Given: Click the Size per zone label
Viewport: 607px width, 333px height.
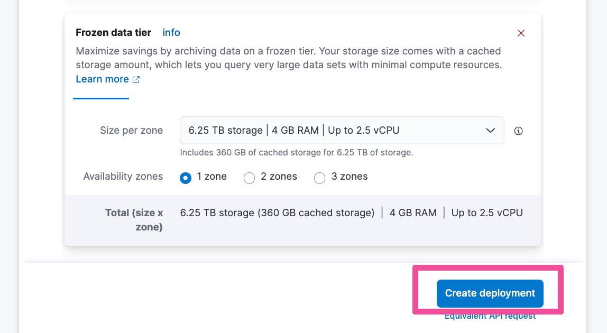Looking at the screenshot, I should [131, 131].
